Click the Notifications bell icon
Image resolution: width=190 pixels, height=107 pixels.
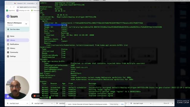click(x=8, y=44)
